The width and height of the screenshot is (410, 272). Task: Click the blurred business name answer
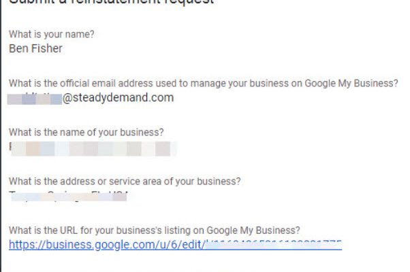click(92, 147)
